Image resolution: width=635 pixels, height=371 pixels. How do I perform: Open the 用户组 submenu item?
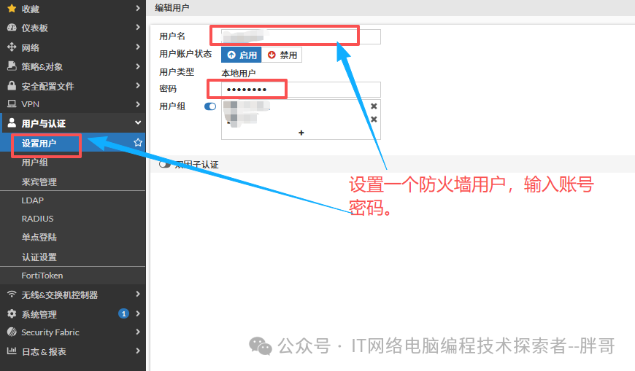[x=35, y=163]
